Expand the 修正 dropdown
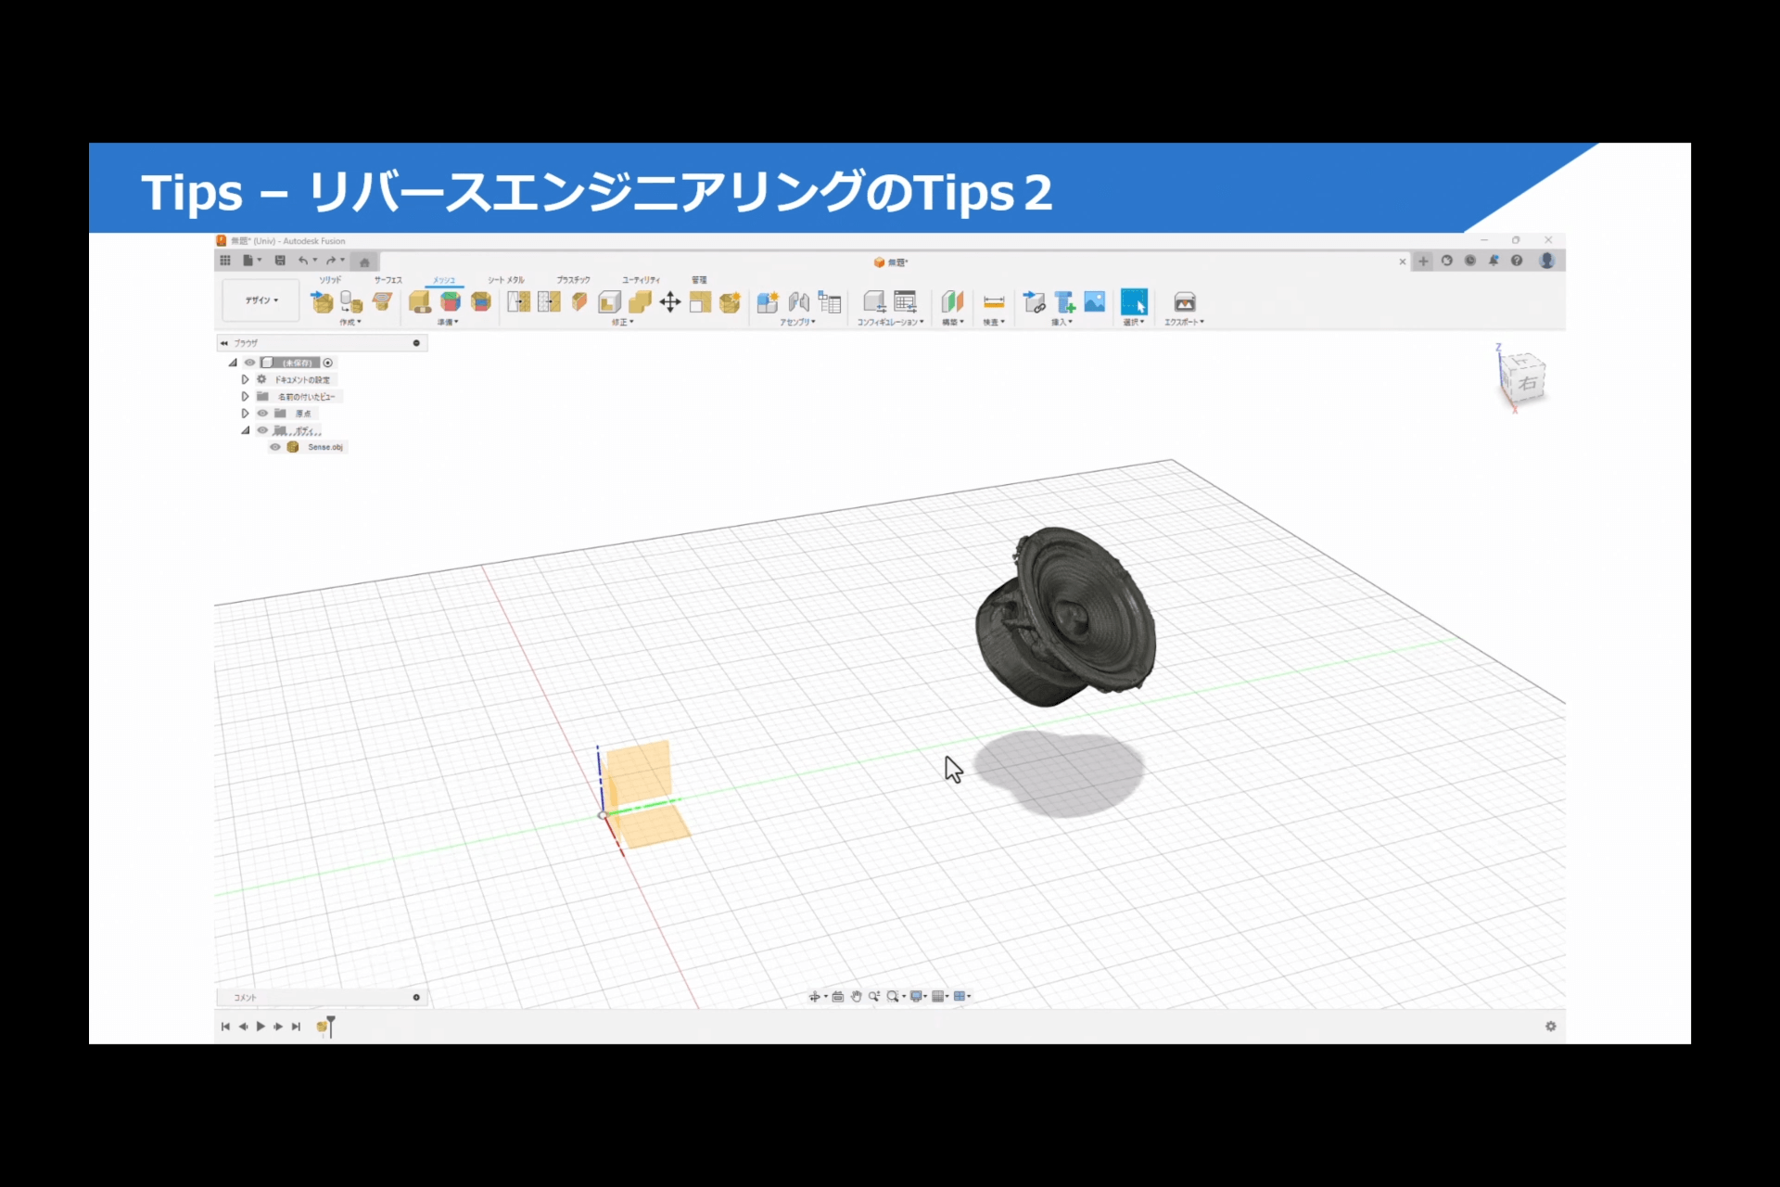Viewport: 1780px width, 1187px height. [x=623, y=322]
